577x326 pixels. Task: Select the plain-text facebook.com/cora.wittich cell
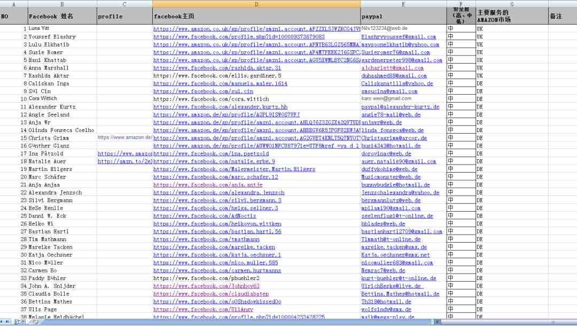(256, 99)
